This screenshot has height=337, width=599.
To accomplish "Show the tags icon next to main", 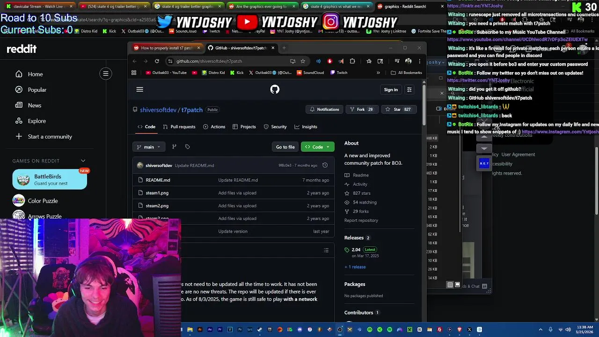I will click(188, 147).
